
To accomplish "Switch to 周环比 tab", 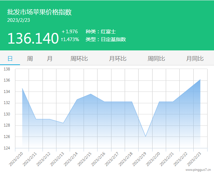I will pyautogui.click(x=79, y=59).
